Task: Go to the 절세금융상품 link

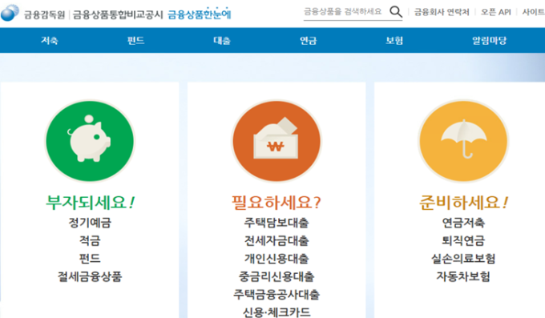Action: 90,276
